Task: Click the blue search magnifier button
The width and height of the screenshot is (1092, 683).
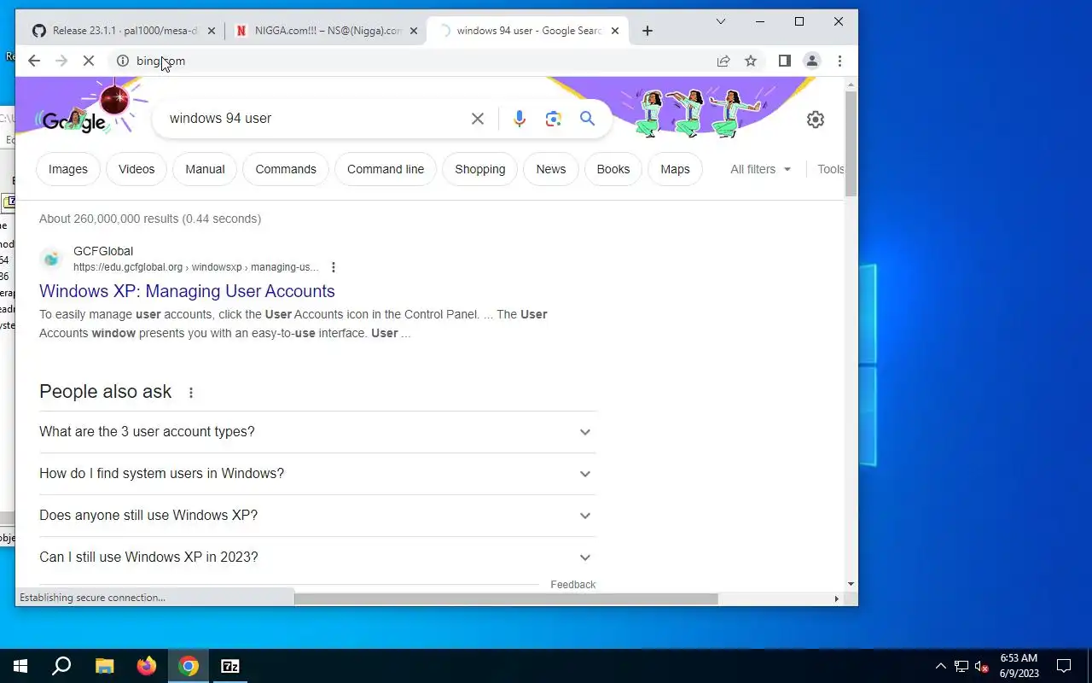Action: pyautogui.click(x=587, y=119)
